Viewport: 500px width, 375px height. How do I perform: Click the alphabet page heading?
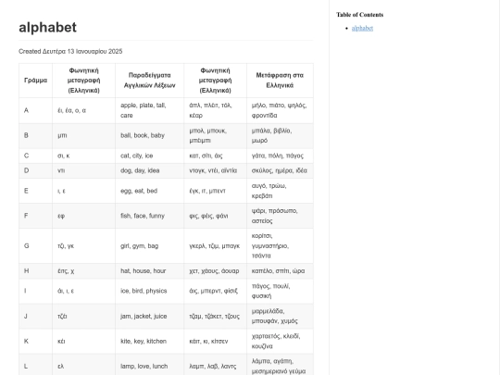pyautogui.click(x=48, y=28)
